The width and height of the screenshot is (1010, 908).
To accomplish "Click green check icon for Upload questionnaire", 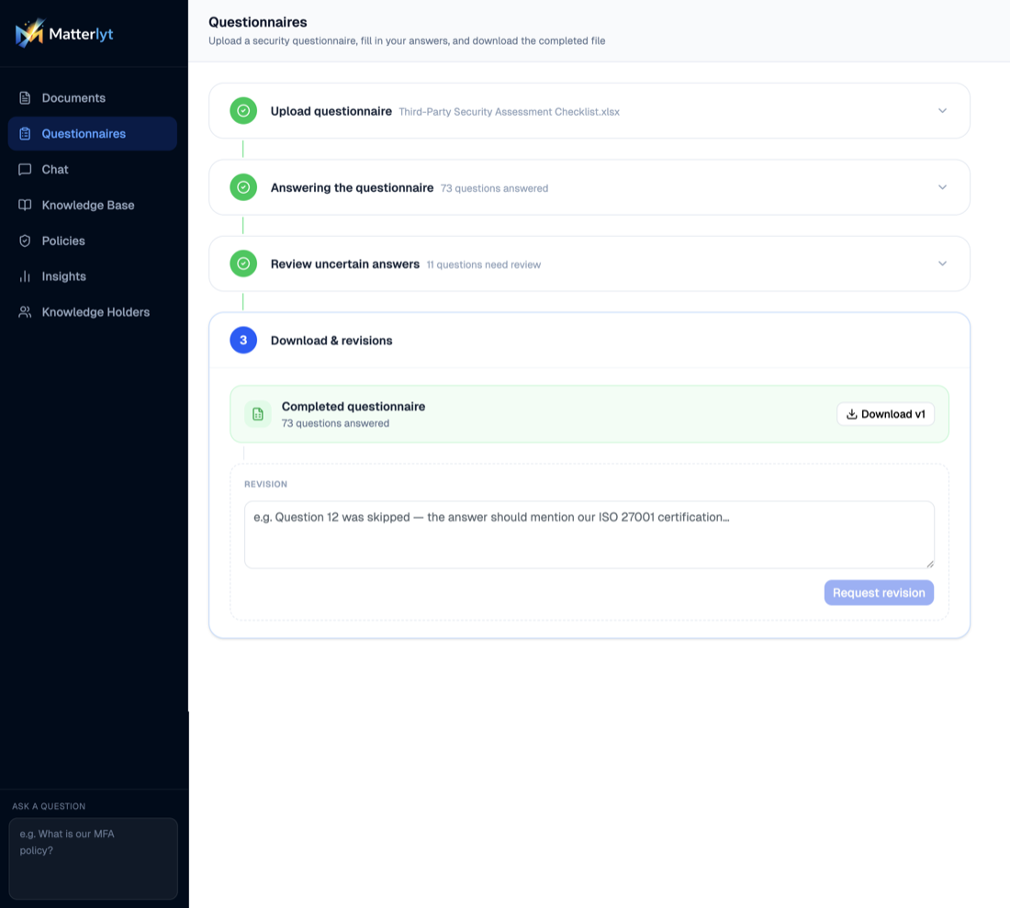I will tap(243, 111).
